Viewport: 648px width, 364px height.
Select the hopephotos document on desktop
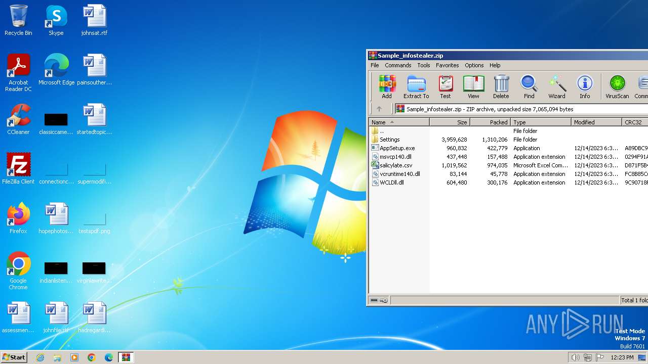click(56, 218)
